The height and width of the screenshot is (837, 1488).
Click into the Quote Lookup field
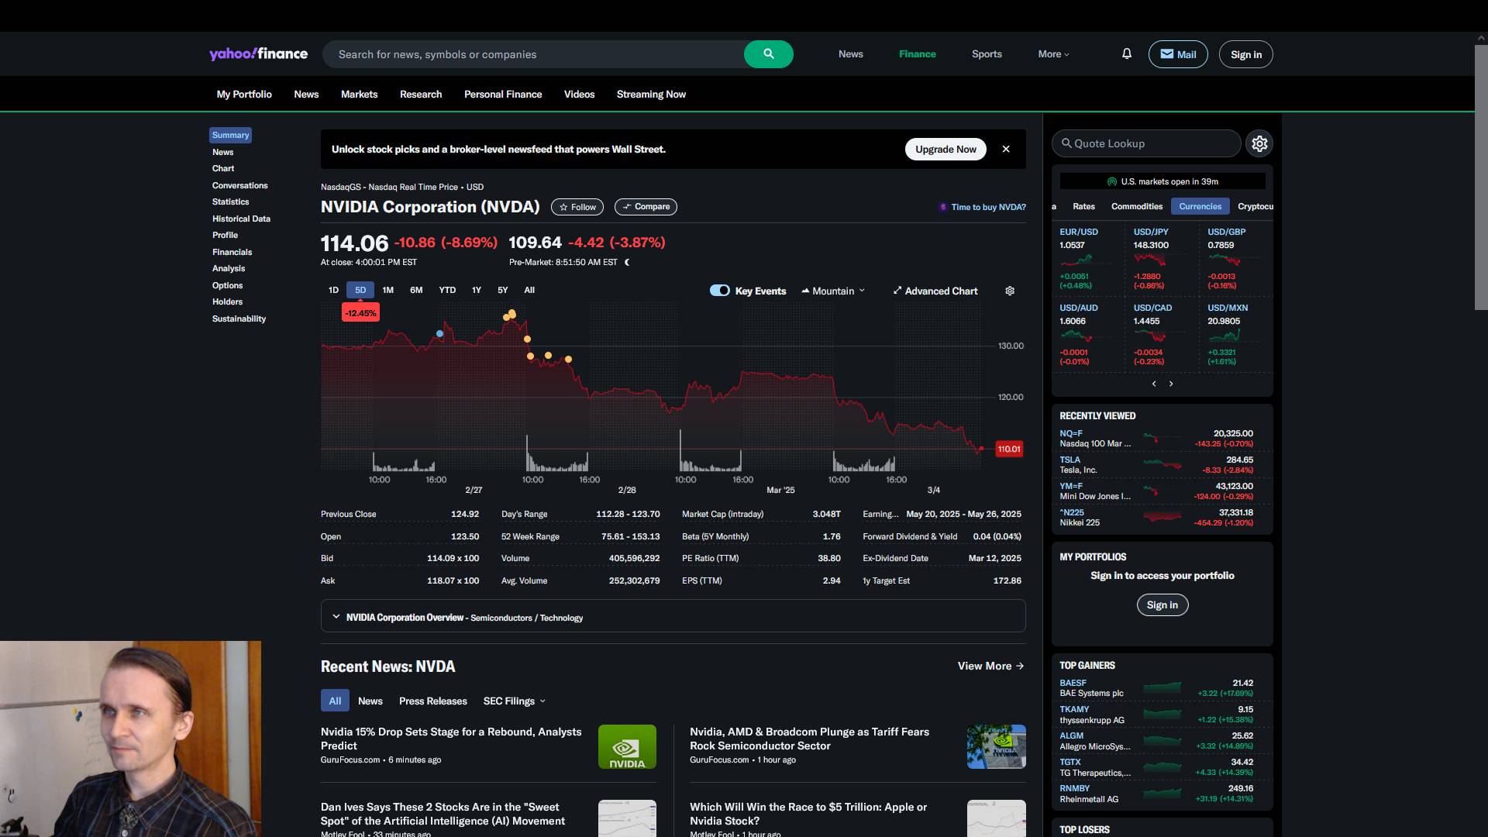[x=1147, y=143]
